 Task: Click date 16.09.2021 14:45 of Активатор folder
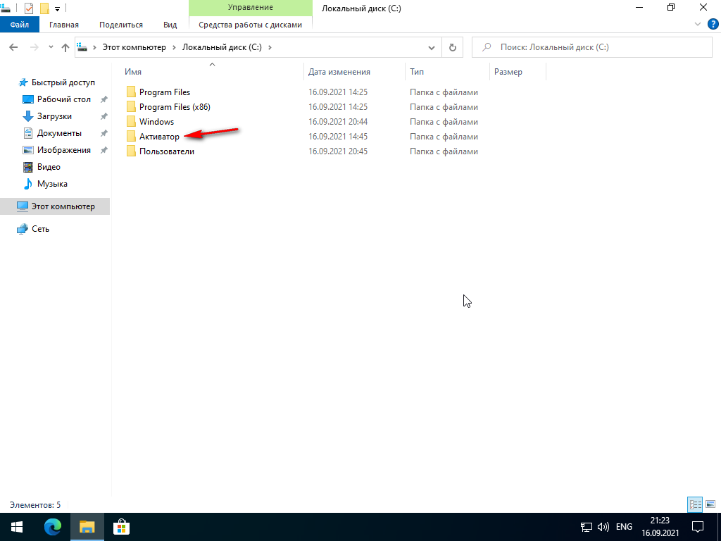(337, 137)
